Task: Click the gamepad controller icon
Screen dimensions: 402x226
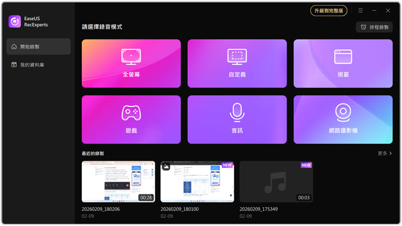Action: click(x=131, y=112)
